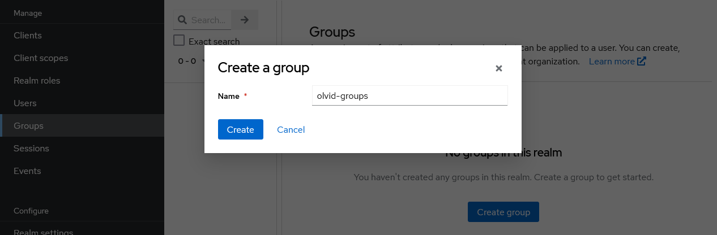Open the Learn more link
The height and width of the screenshot is (235, 717).
coord(612,61)
